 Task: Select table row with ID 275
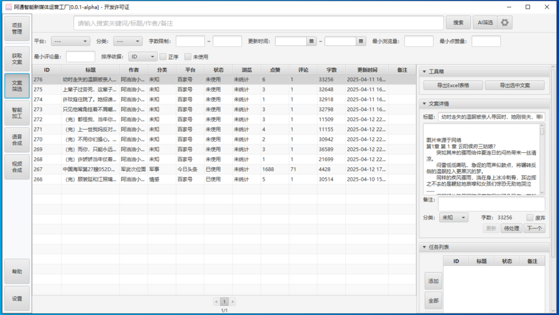pyautogui.click(x=224, y=89)
